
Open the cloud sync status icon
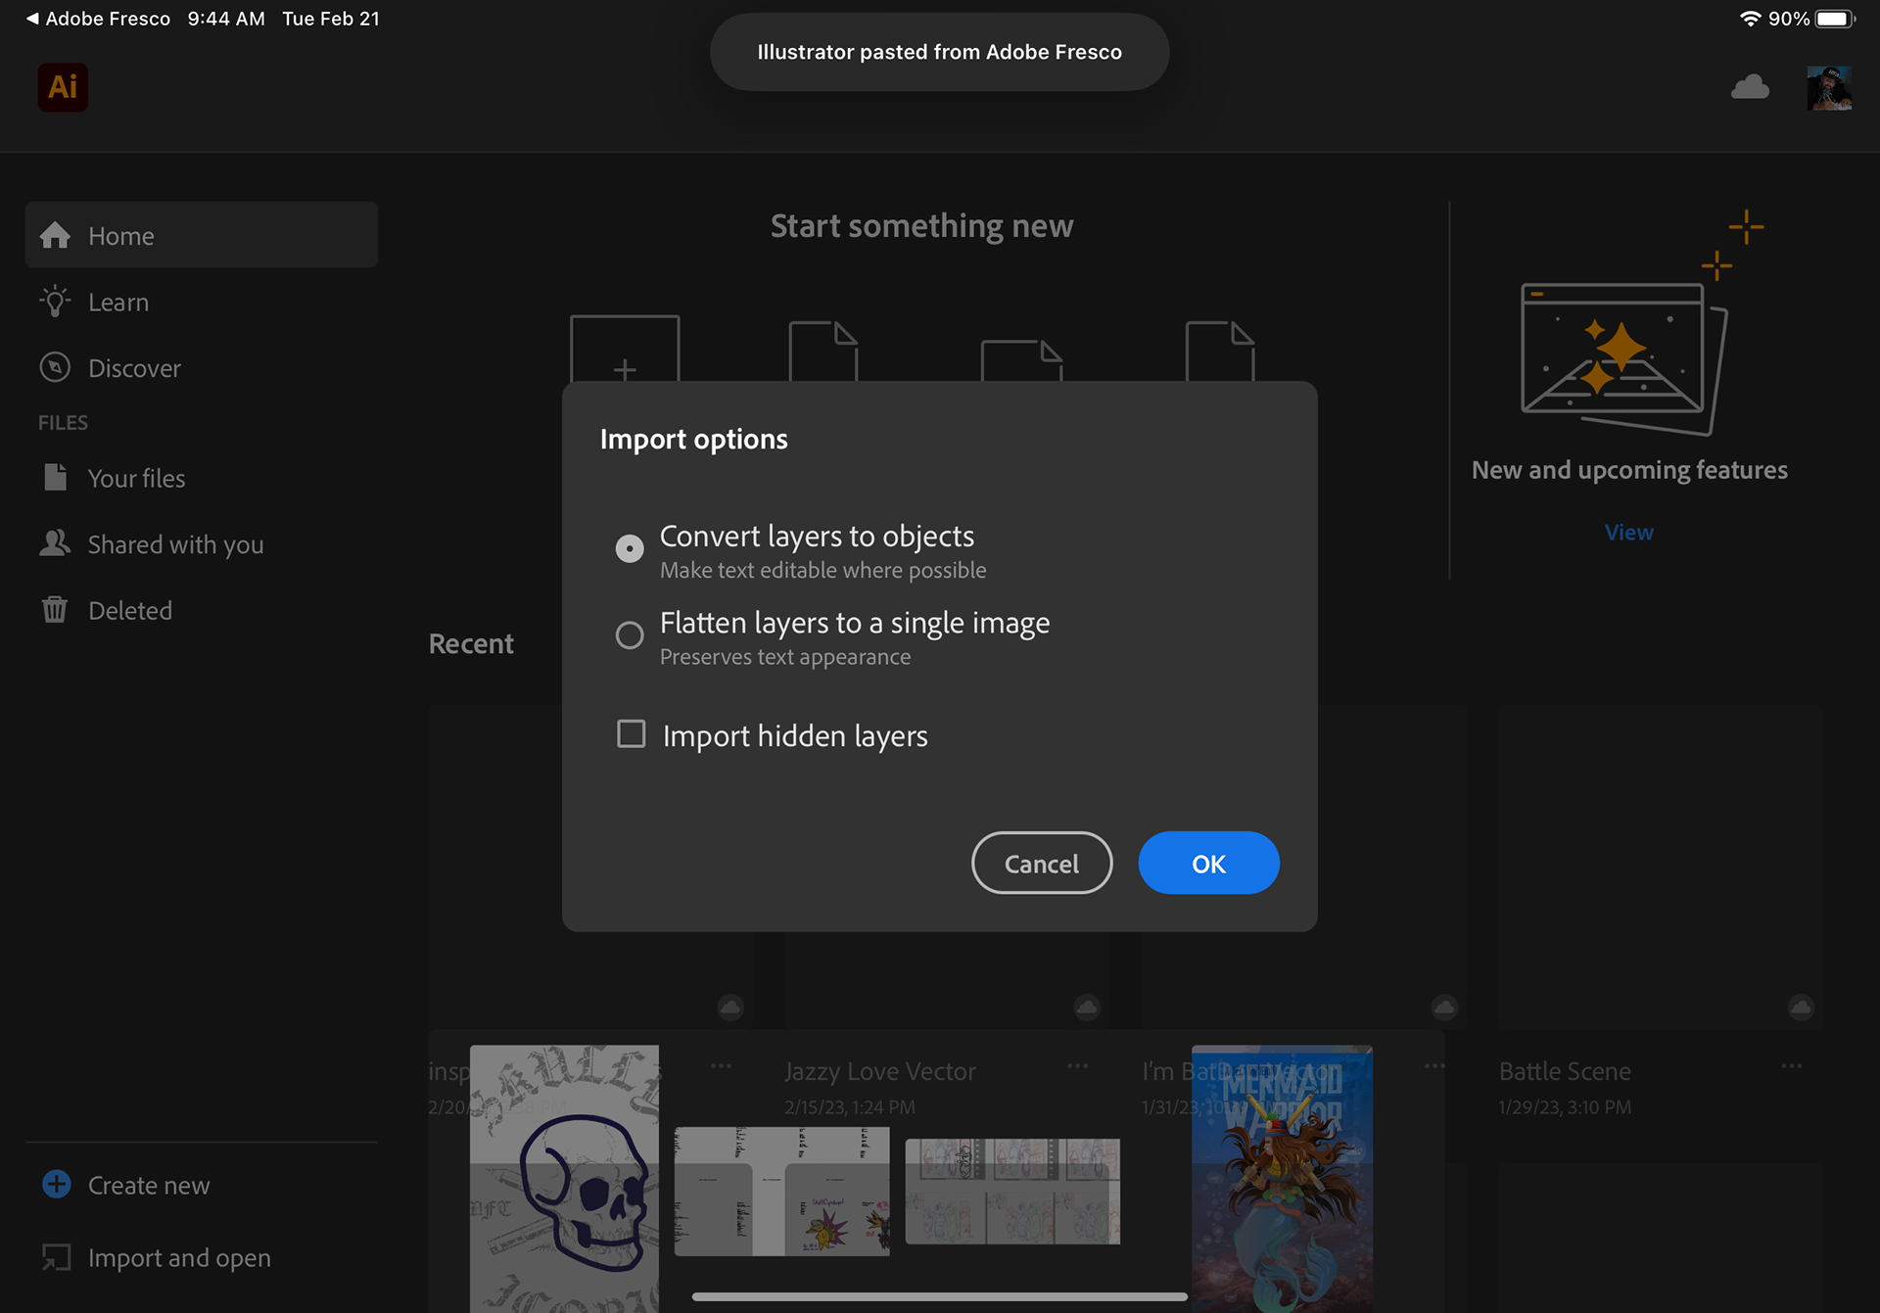pos(1750,87)
